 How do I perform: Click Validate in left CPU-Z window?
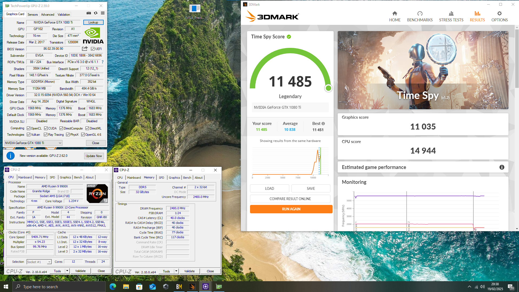coord(80,271)
